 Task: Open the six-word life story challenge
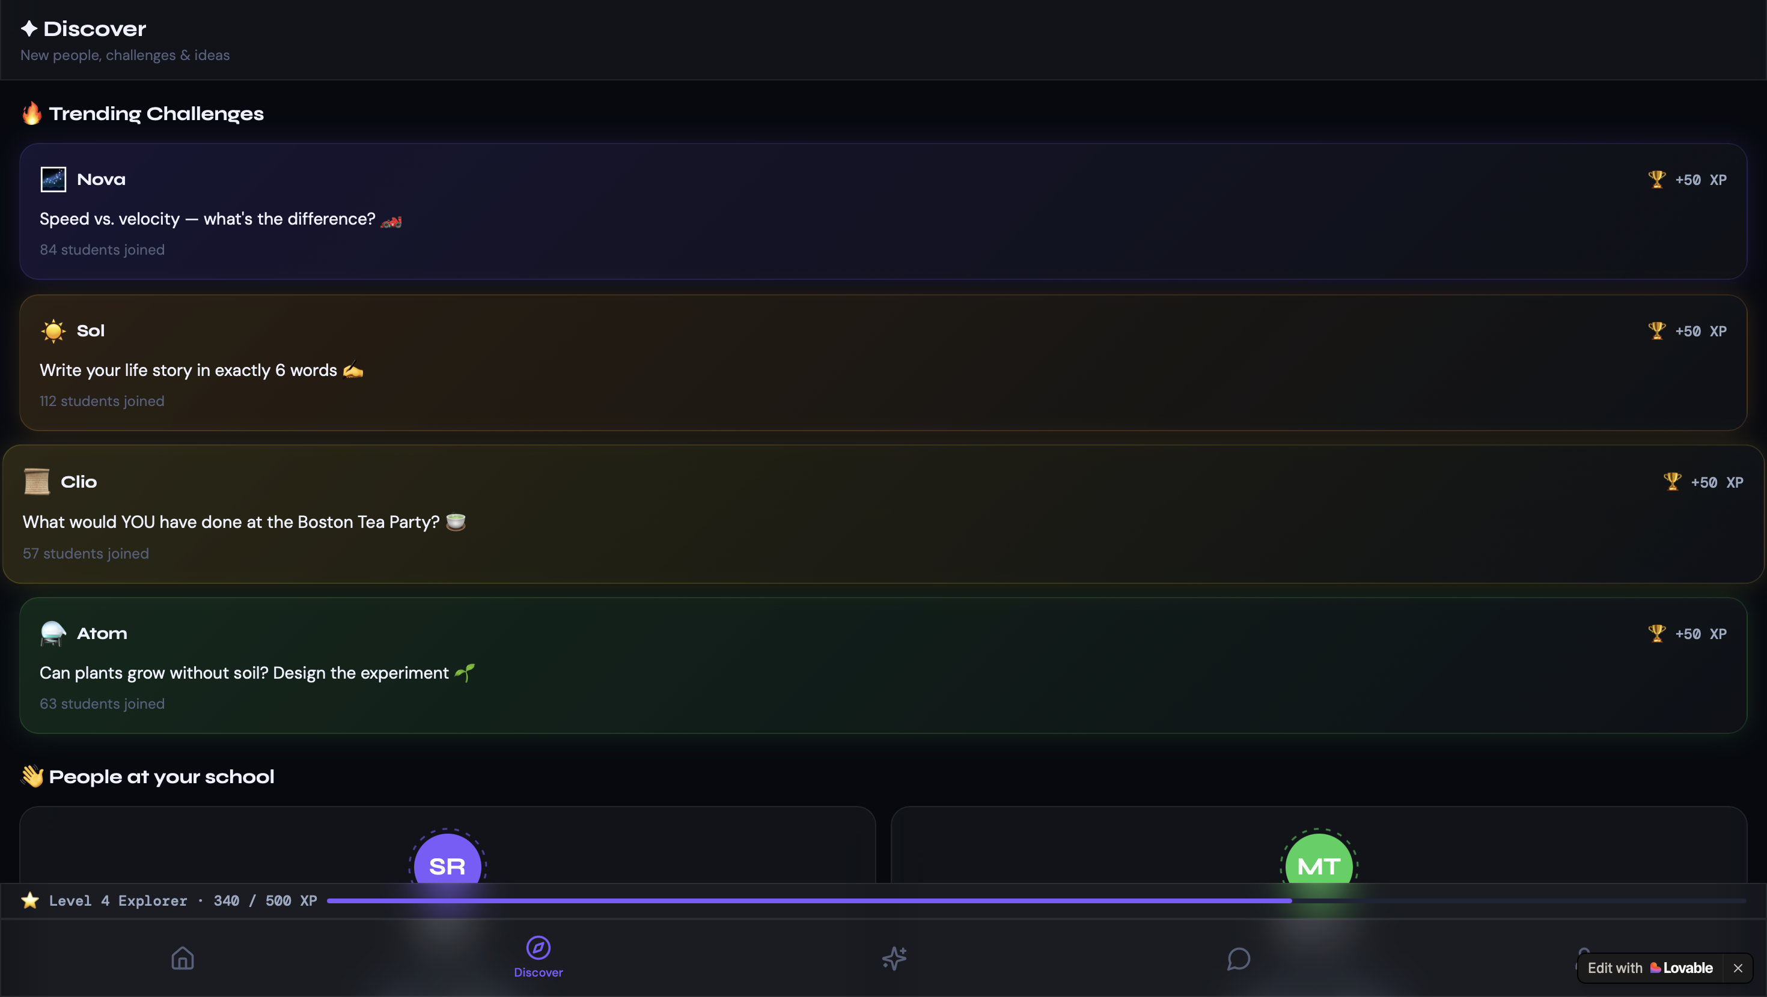(883, 363)
